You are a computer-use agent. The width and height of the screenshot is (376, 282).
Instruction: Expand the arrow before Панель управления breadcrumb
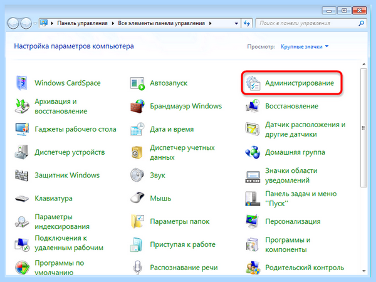click(52, 23)
